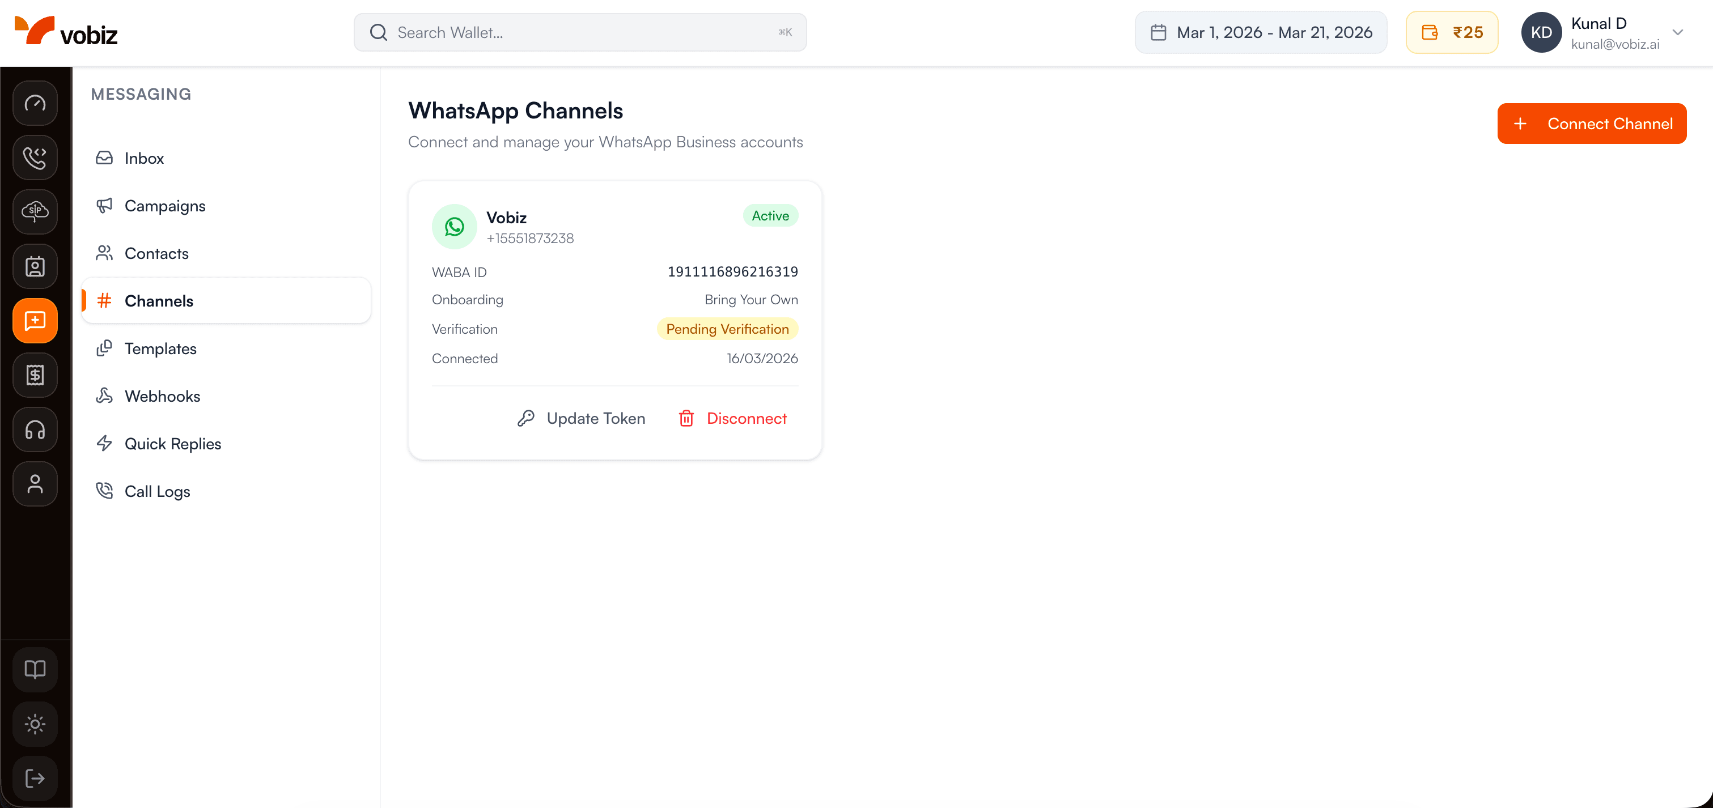Open the Quick Replies section

pos(173,443)
